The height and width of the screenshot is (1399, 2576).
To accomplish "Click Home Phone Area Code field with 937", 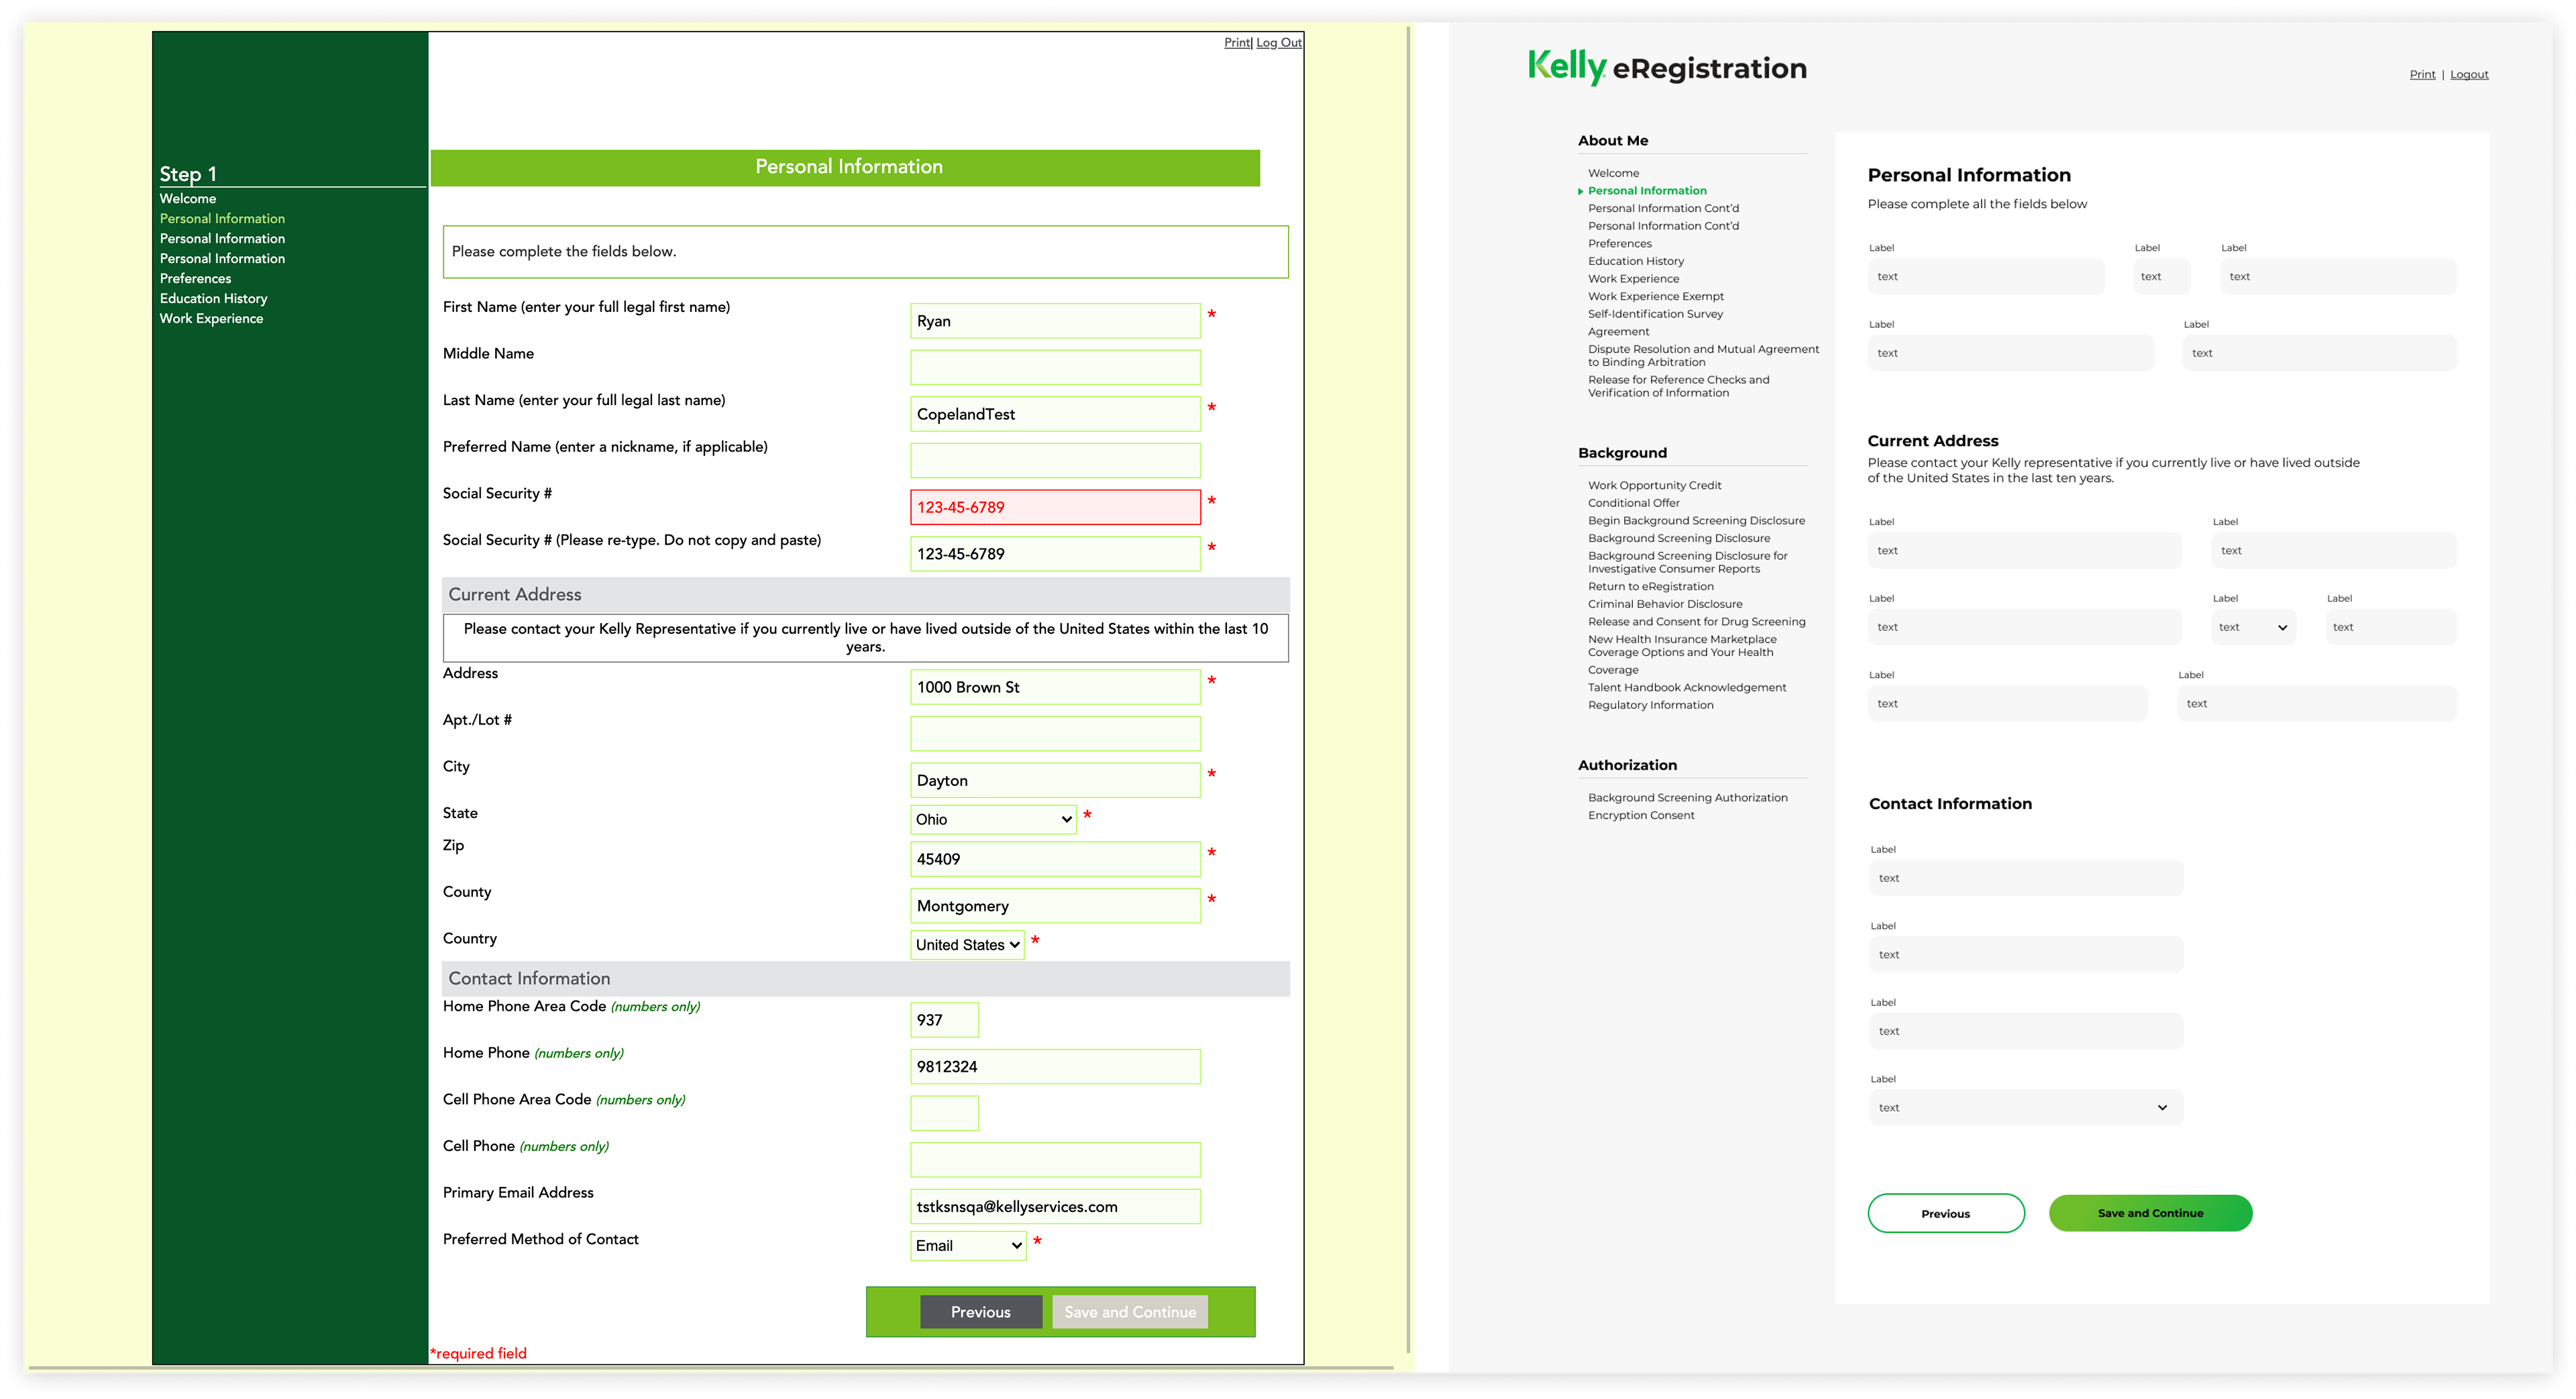I will tap(944, 1020).
